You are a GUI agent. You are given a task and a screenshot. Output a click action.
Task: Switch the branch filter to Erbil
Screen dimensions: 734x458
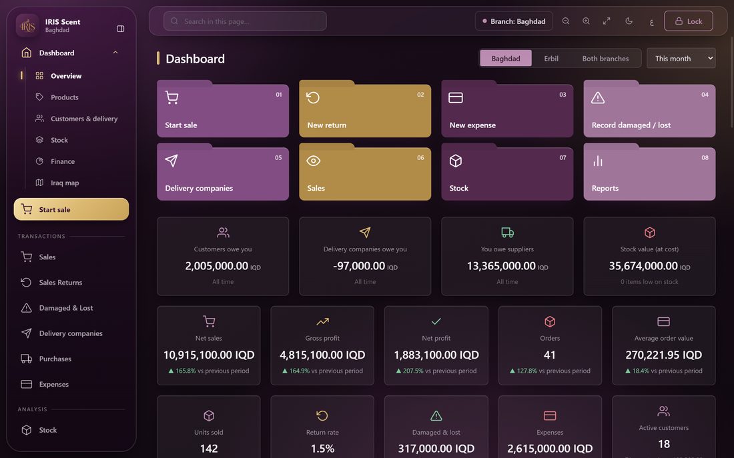tap(551, 59)
